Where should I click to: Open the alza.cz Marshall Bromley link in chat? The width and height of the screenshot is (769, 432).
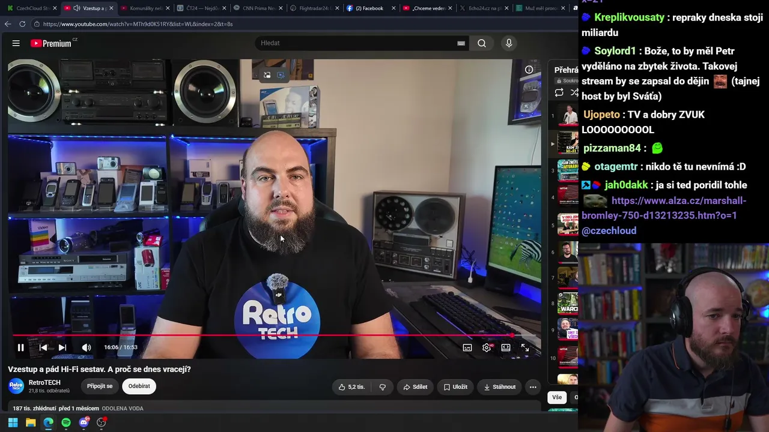(664, 208)
